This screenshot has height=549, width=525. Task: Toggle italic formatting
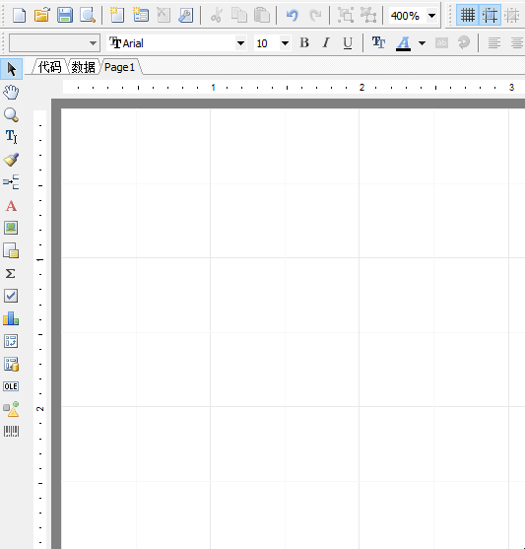pyautogui.click(x=326, y=43)
